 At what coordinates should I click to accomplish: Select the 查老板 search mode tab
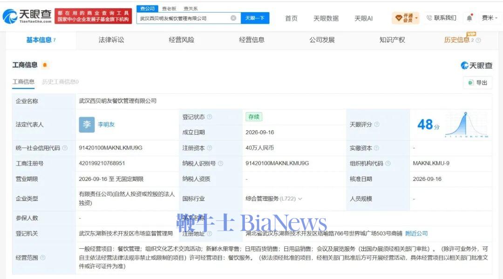tap(169, 9)
